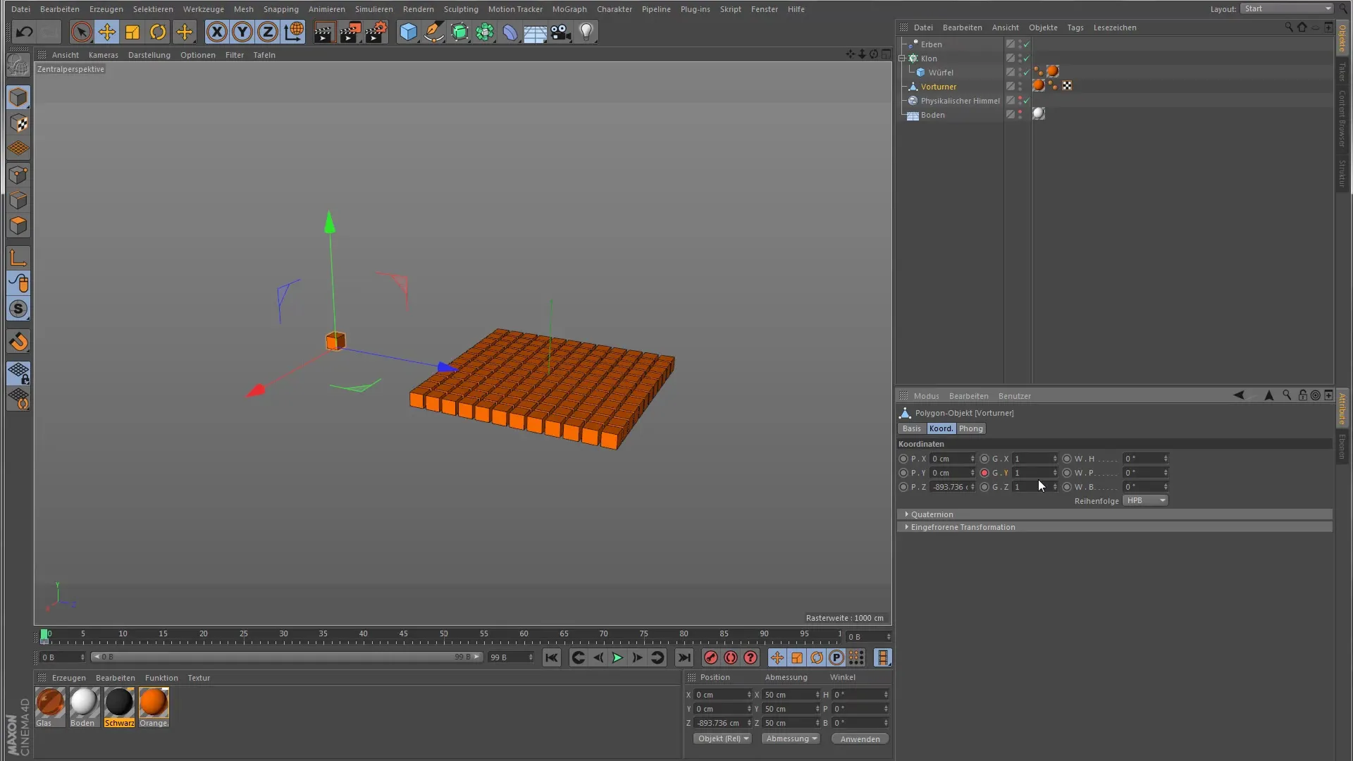
Task: Add a cube primitive object
Action: tap(408, 32)
